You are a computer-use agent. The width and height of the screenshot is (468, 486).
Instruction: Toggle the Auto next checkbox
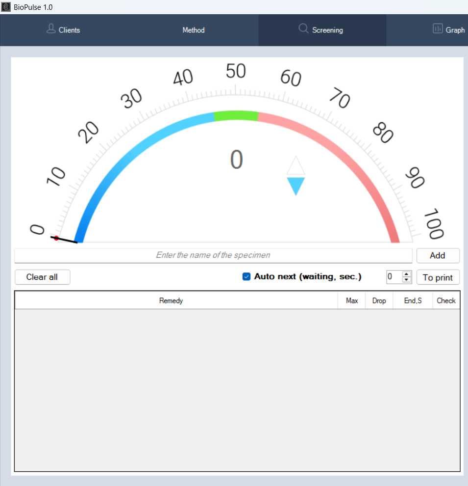click(x=246, y=276)
